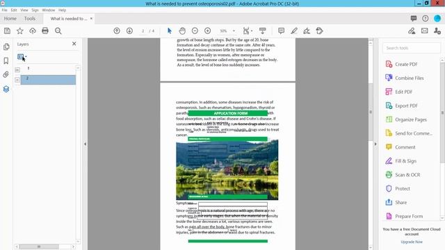Image resolution: width=445 pixels, height=250 pixels.
Task: Click the page number field
Action: 143,31
